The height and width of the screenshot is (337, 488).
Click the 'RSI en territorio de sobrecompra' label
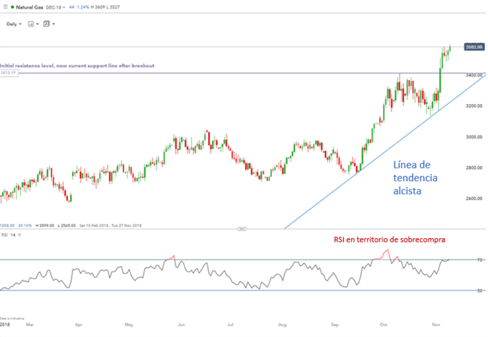(390, 239)
